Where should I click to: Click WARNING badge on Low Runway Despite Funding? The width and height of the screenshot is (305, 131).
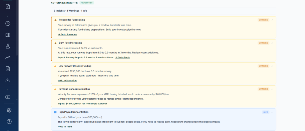click(264, 66)
